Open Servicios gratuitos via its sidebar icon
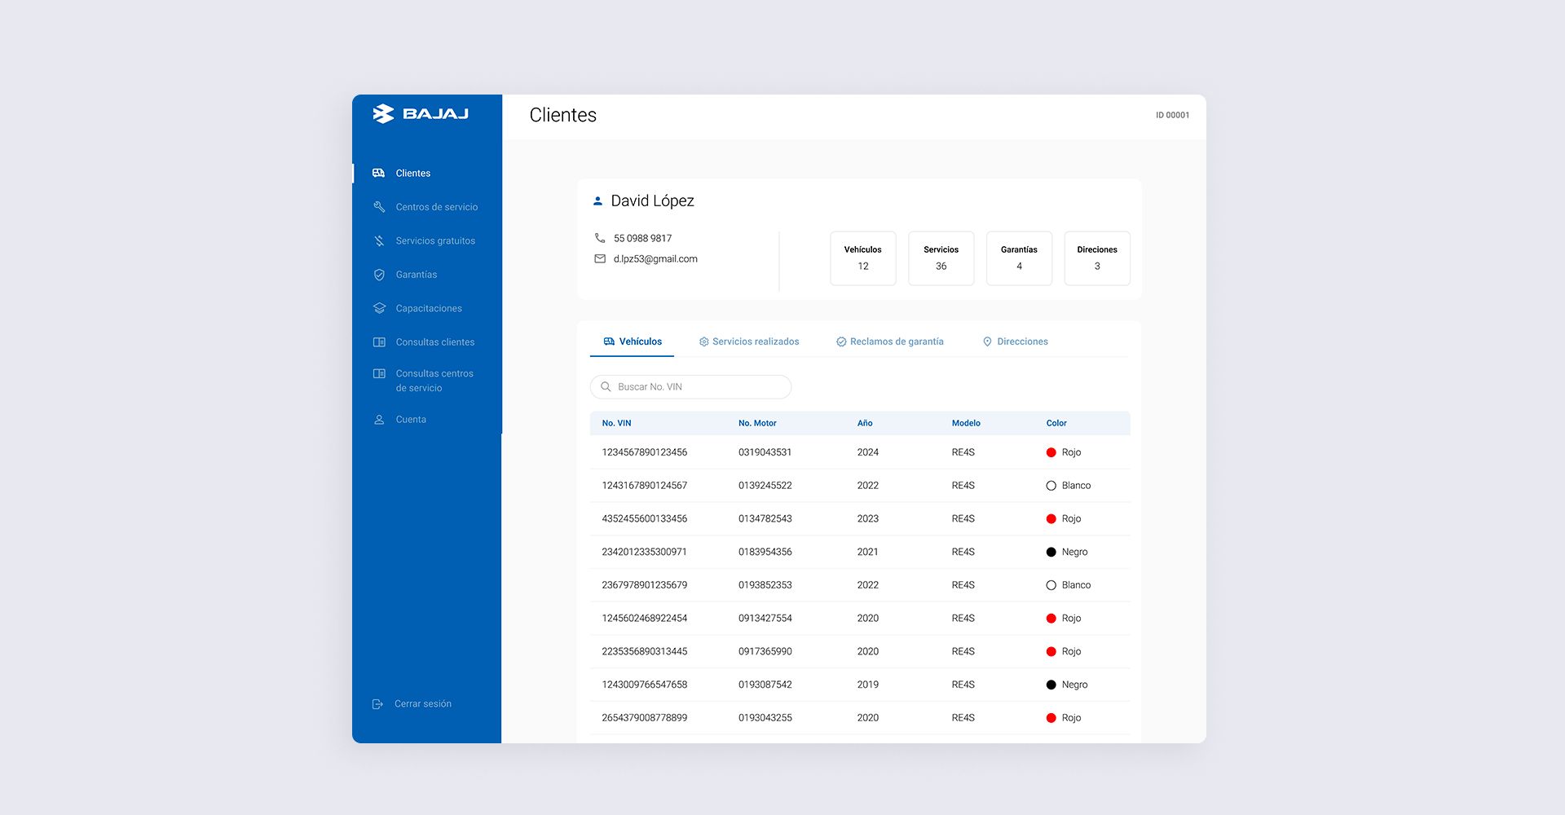This screenshot has width=1565, height=815. [x=379, y=241]
